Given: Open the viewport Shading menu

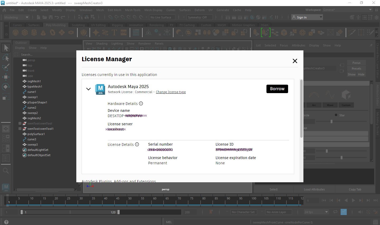Looking at the screenshot, I should click(x=102, y=44).
